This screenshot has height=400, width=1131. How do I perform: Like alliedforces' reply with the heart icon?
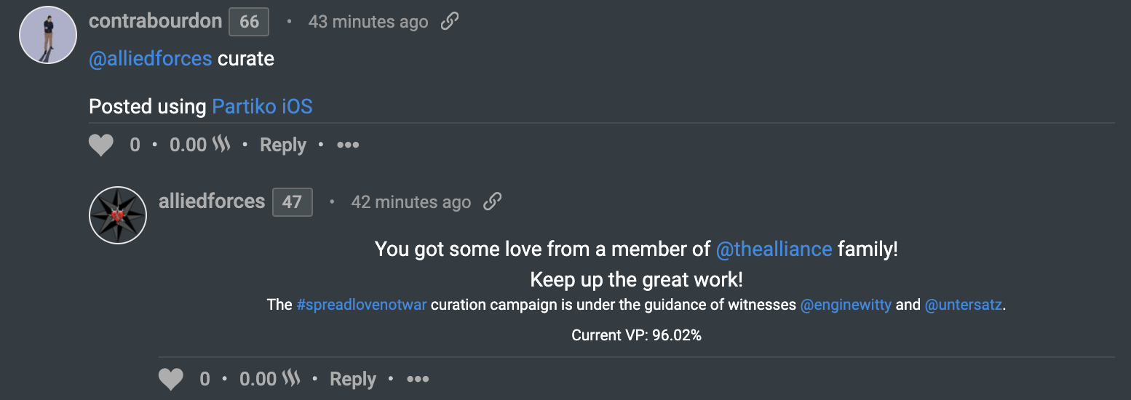(171, 380)
